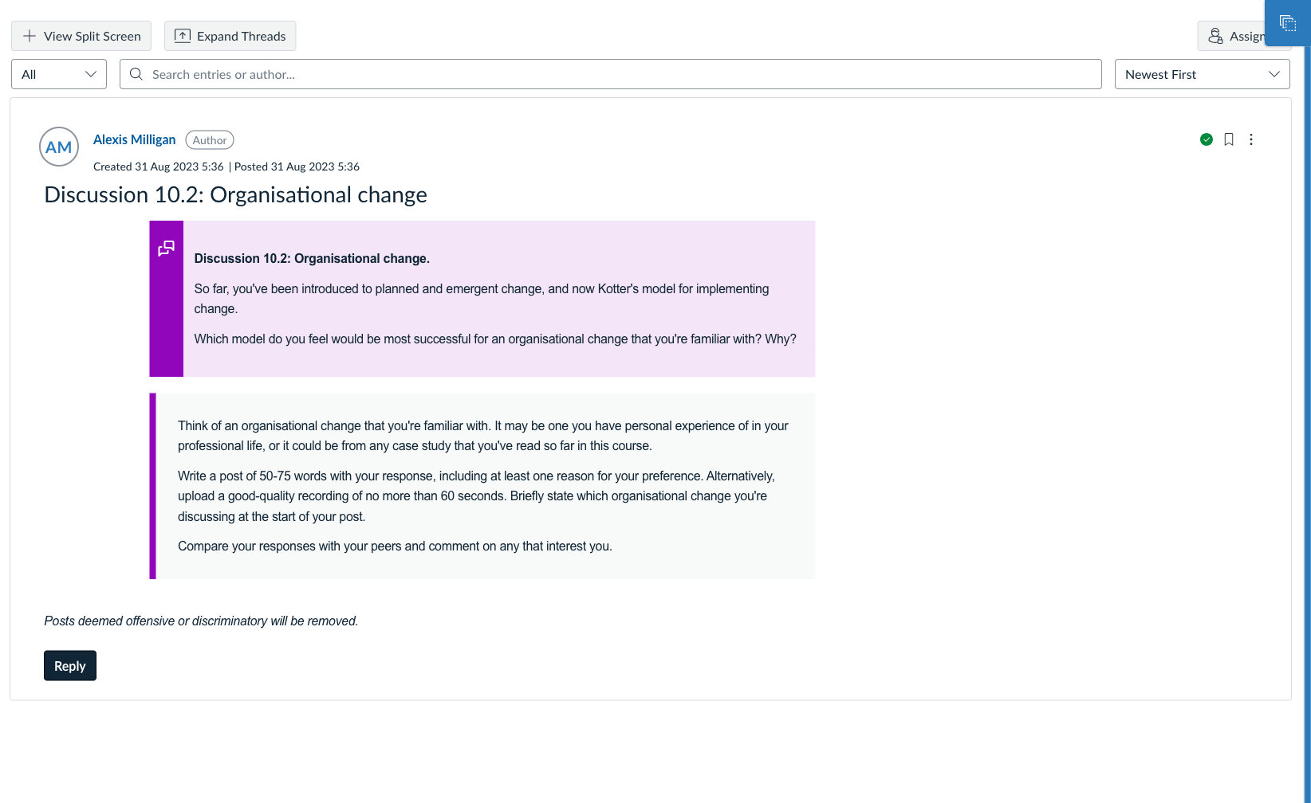Open the All filter dropdown
1311x803 pixels.
[x=58, y=74]
